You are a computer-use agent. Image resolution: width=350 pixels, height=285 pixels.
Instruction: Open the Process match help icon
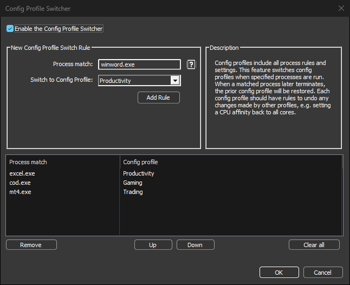tap(191, 64)
